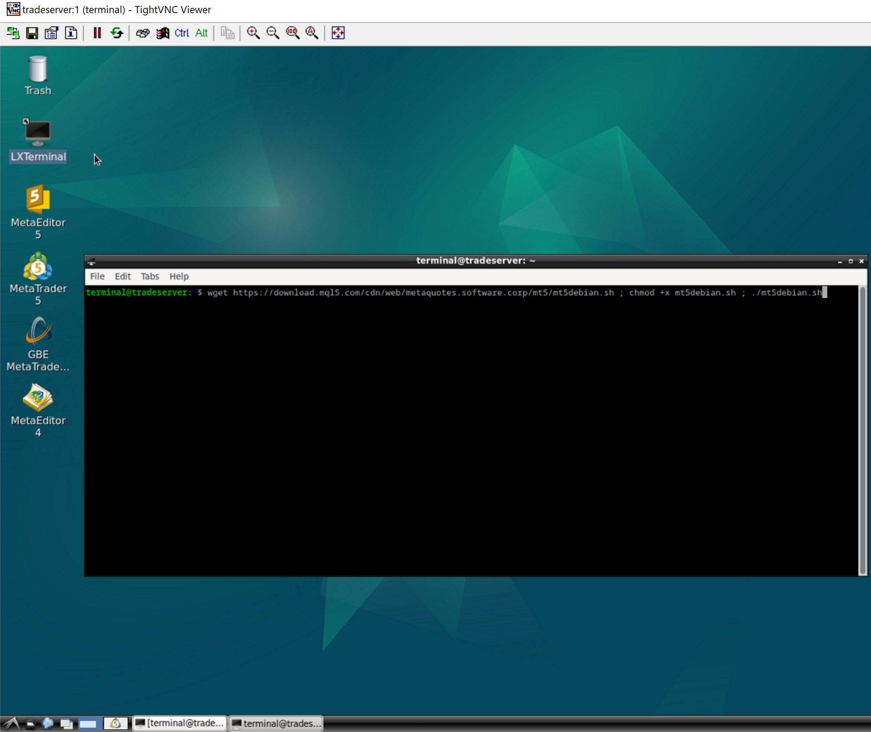
Task: Pause the VNC session with red bars icon
Action: click(97, 33)
